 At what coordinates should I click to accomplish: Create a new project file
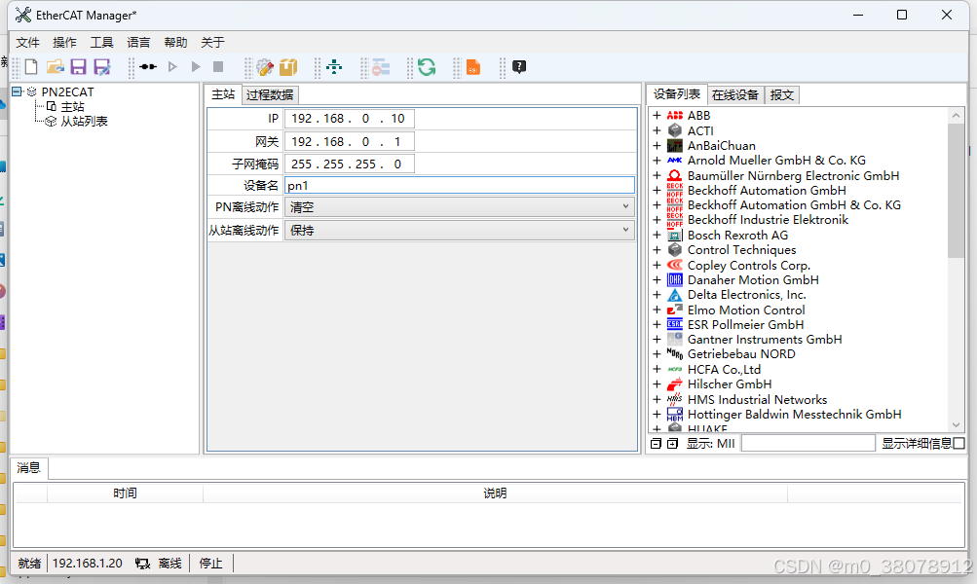(31, 66)
